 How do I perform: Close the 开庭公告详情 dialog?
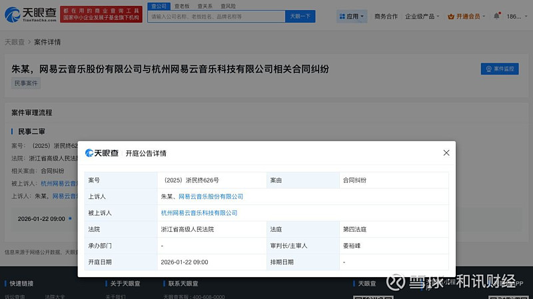(446, 153)
